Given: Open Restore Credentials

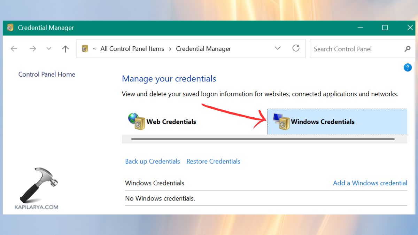Looking at the screenshot, I should 213,161.
